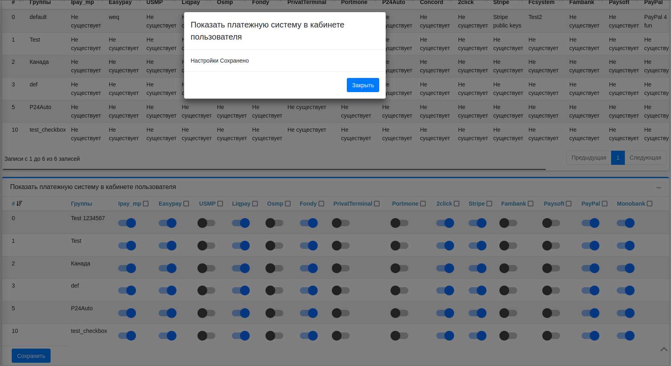Enable Osmp toggle in def row
The width and height of the screenshot is (671, 366).
(274, 290)
